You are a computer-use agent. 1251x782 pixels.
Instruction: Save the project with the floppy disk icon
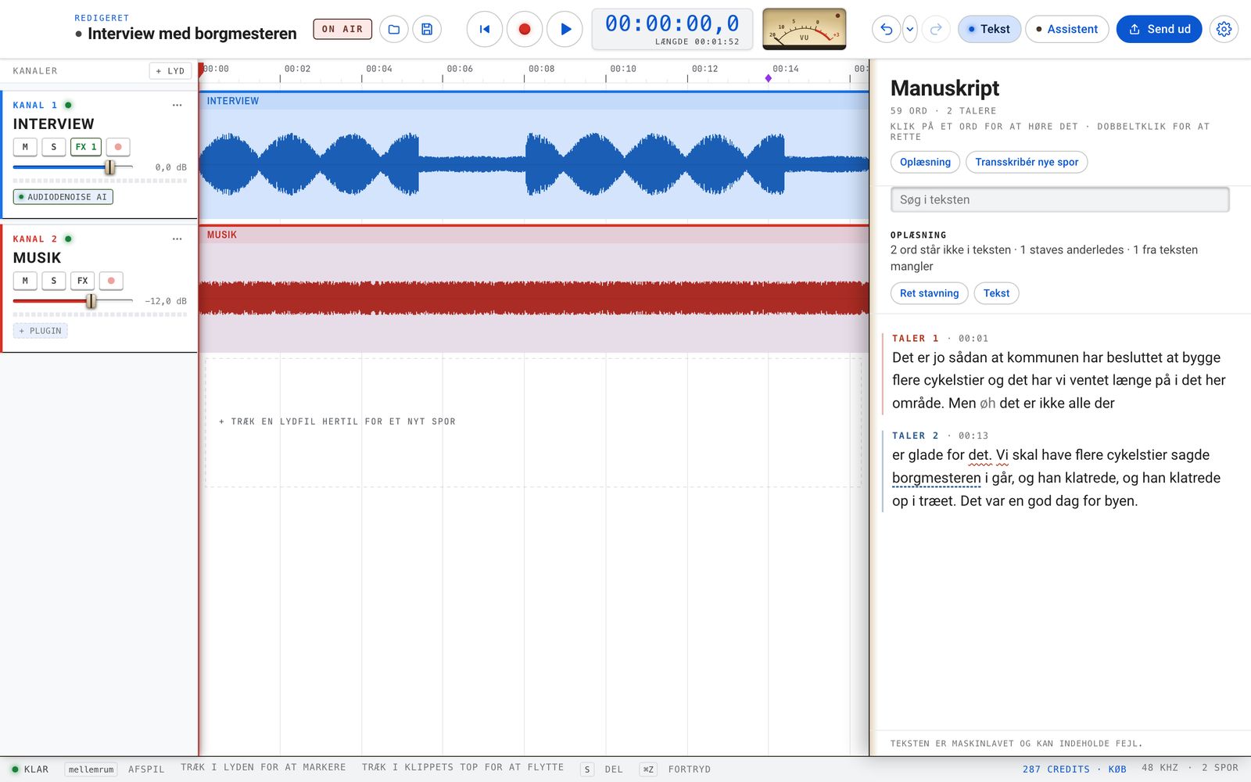click(x=427, y=29)
